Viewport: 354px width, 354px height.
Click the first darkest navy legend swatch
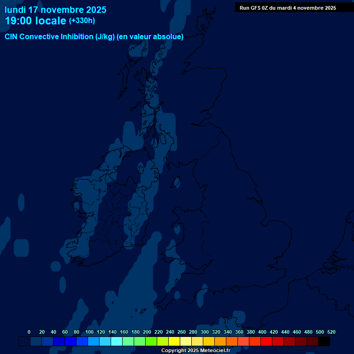[24, 342]
